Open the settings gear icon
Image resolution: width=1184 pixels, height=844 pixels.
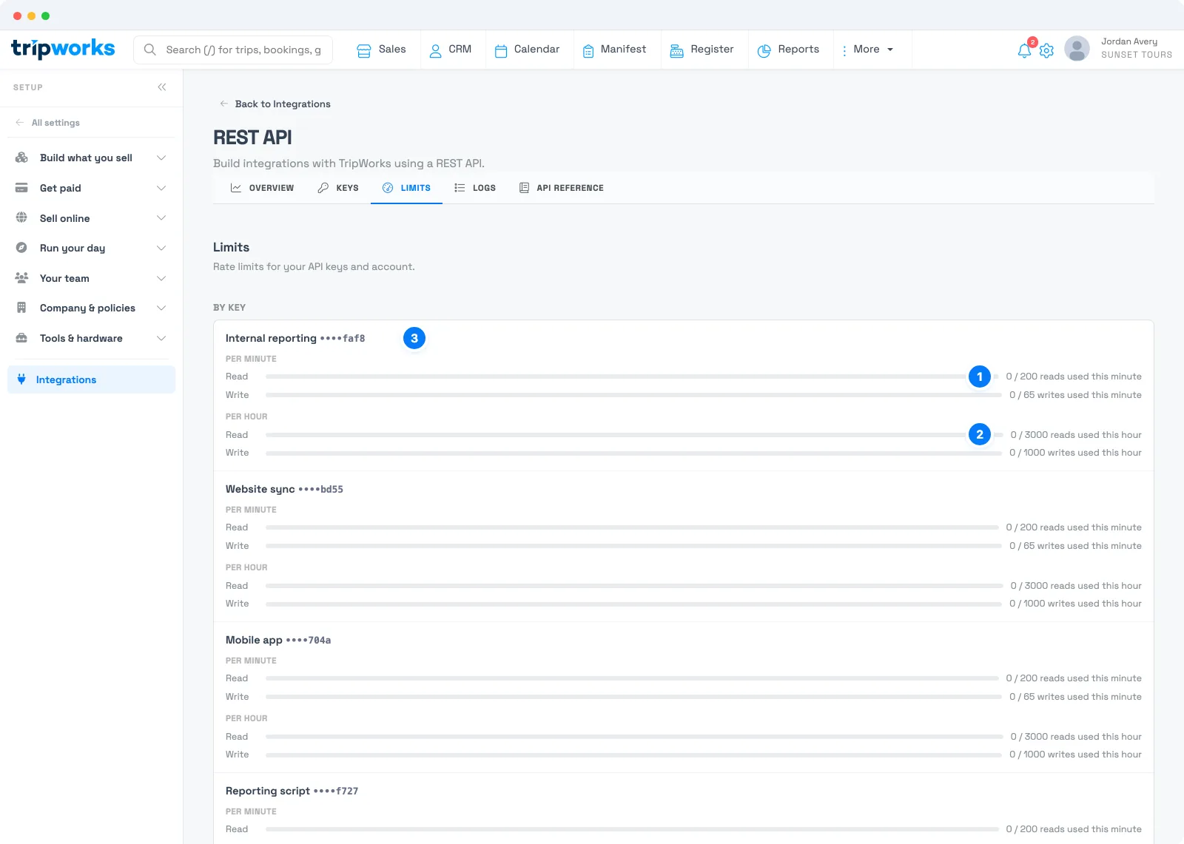coord(1046,50)
